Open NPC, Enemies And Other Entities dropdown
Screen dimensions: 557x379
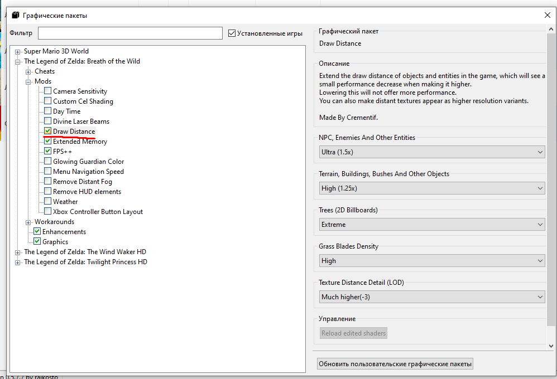coord(431,152)
